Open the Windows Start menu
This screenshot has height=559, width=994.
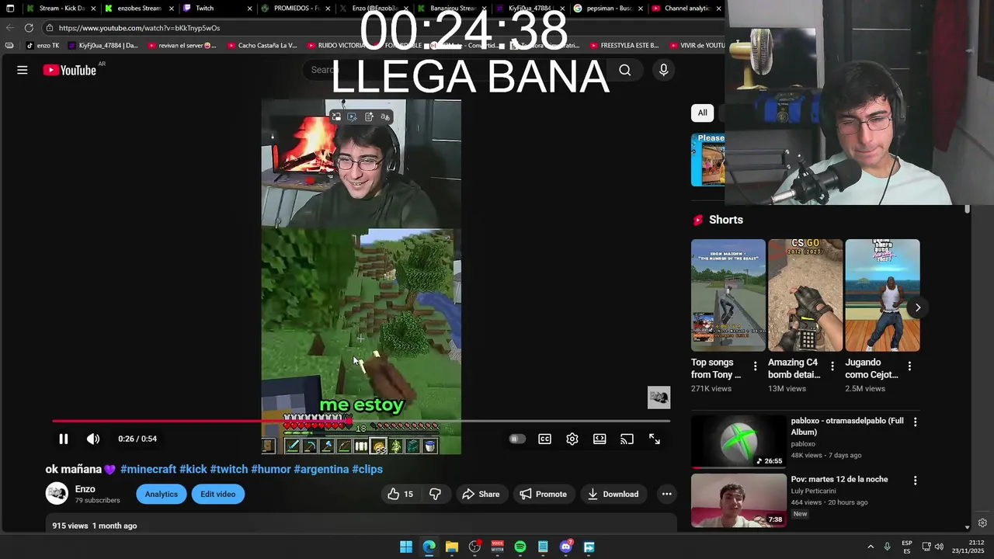point(406,547)
